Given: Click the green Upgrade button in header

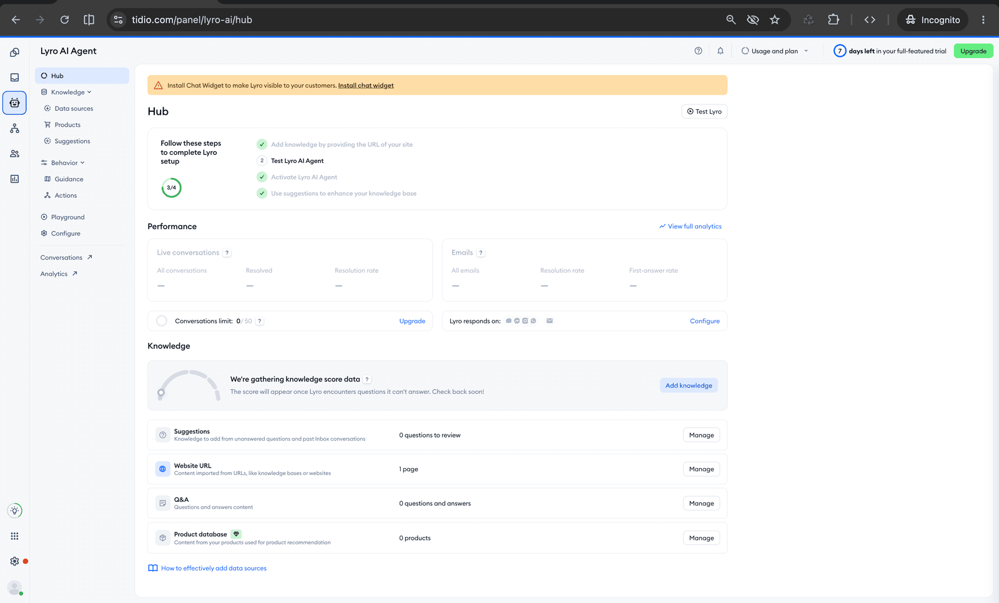Looking at the screenshot, I should click(x=973, y=51).
